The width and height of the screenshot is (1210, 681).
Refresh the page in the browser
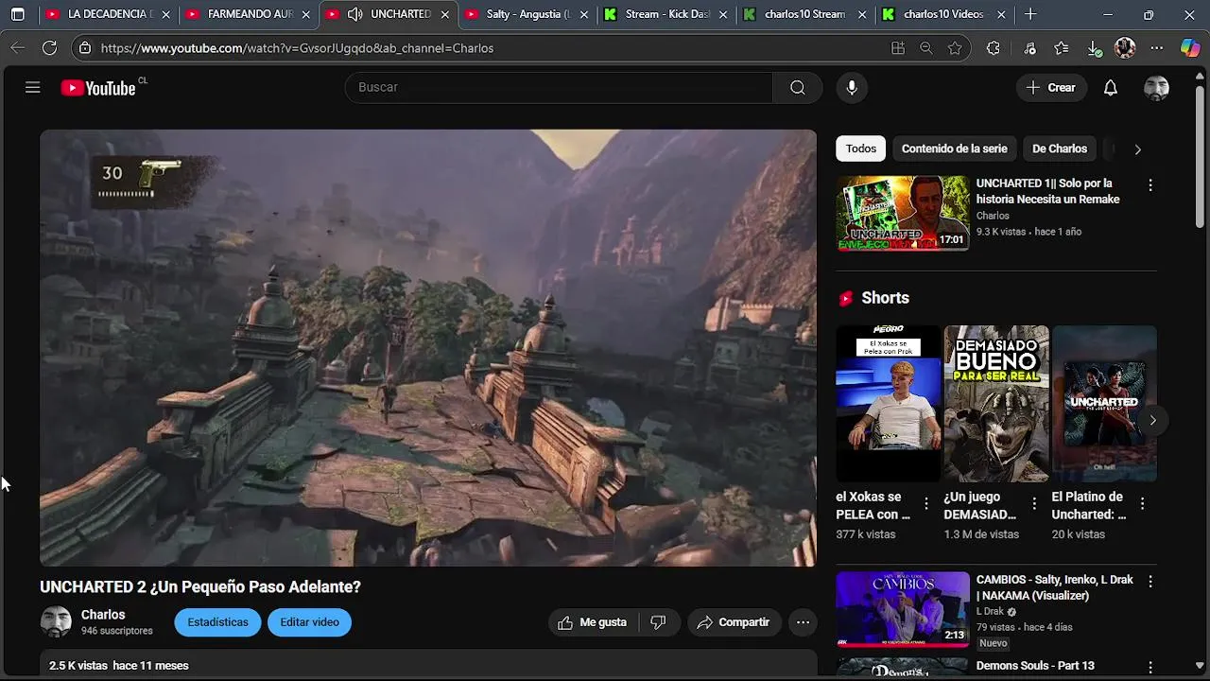(50, 48)
